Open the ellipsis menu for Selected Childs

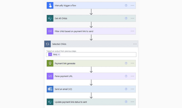tap(135, 44)
